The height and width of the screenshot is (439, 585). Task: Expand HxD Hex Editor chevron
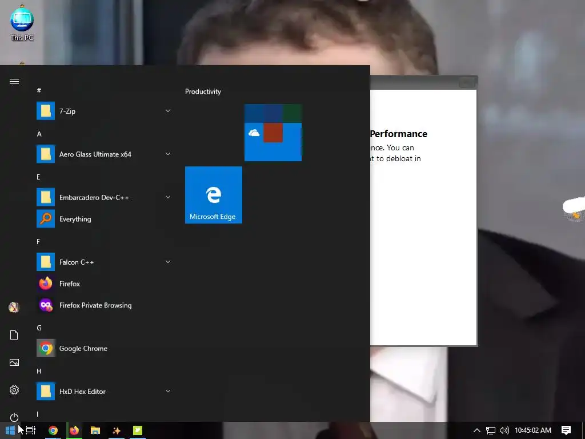pos(168,391)
